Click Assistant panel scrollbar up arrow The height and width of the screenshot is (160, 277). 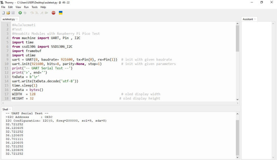coord(273,24)
